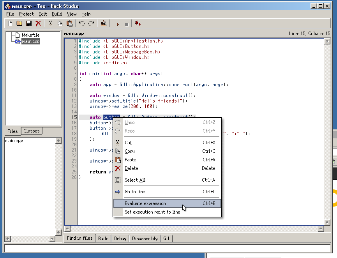Click the main.cpp editor header label
337x258 pixels.
point(74,34)
